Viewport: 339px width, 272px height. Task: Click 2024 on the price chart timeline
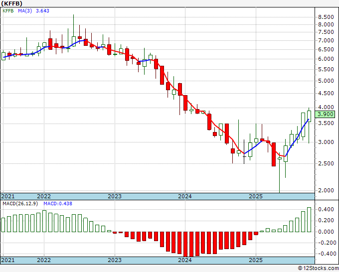pos(185,196)
